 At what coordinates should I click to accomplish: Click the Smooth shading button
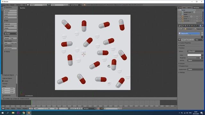(7, 38)
